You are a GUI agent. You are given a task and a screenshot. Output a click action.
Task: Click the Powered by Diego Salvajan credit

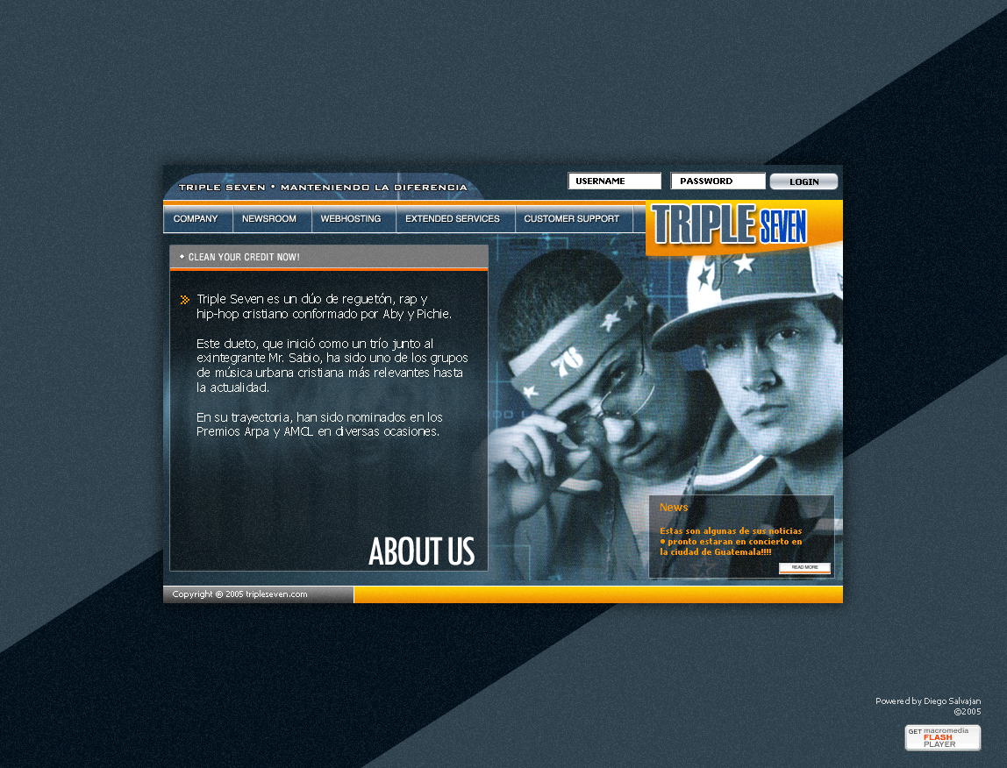click(927, 701)
